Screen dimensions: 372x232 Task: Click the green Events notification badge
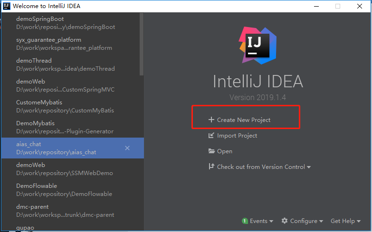pyautogui.click(x=245, y=221)
